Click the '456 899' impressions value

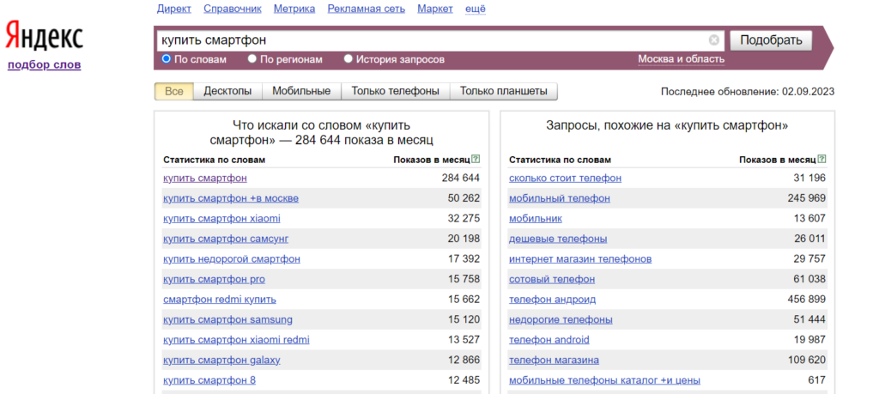806,300
